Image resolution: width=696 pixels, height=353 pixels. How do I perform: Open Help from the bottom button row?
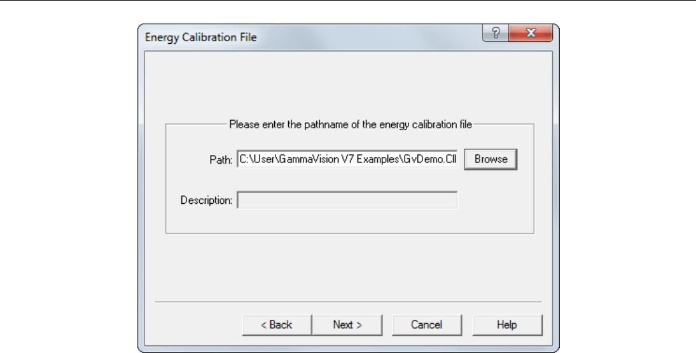506,324
